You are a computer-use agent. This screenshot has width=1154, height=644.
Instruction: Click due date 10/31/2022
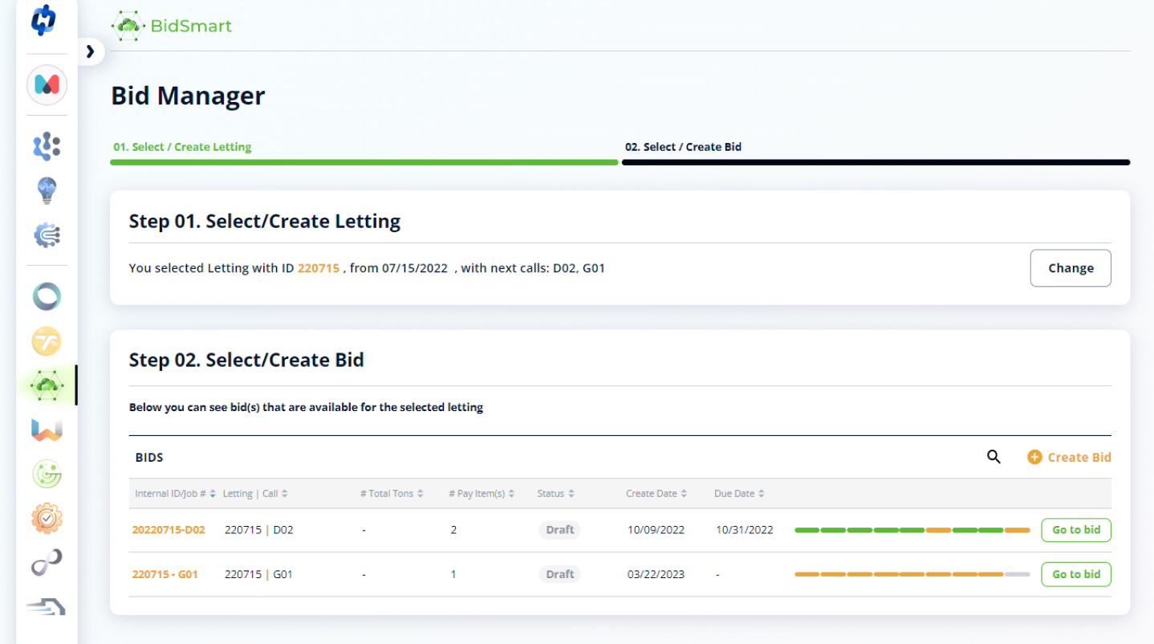point(745,530)
